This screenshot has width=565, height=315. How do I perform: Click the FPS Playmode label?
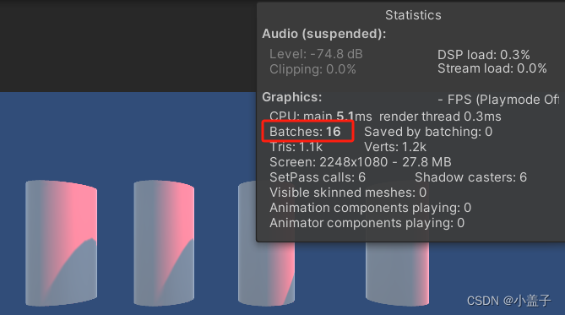[498, 100]
